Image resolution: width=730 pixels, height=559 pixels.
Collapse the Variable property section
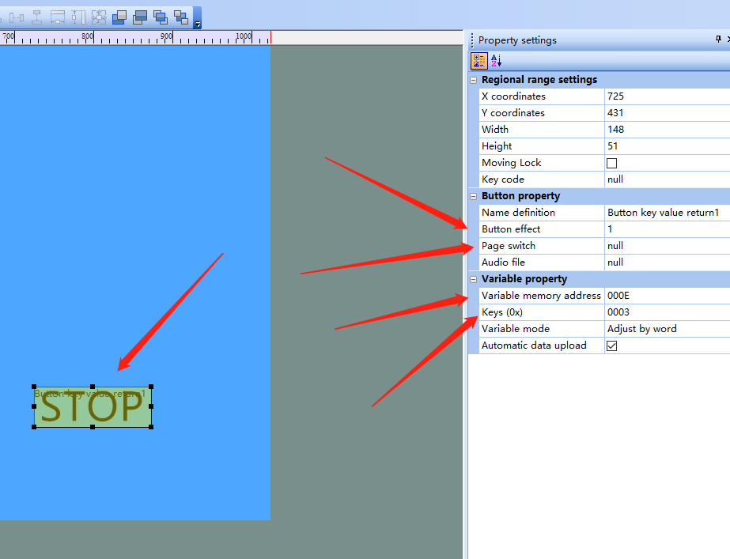pyautogui.click(x=474, y=279)
